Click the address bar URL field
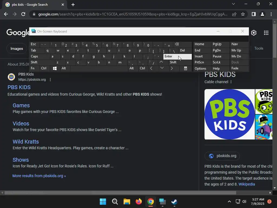 click(x=133, y=14)
